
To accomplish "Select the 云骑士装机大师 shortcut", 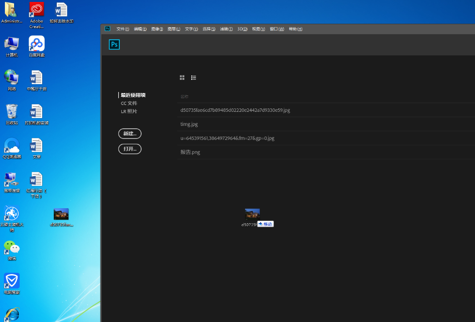I will click(12, 219).
